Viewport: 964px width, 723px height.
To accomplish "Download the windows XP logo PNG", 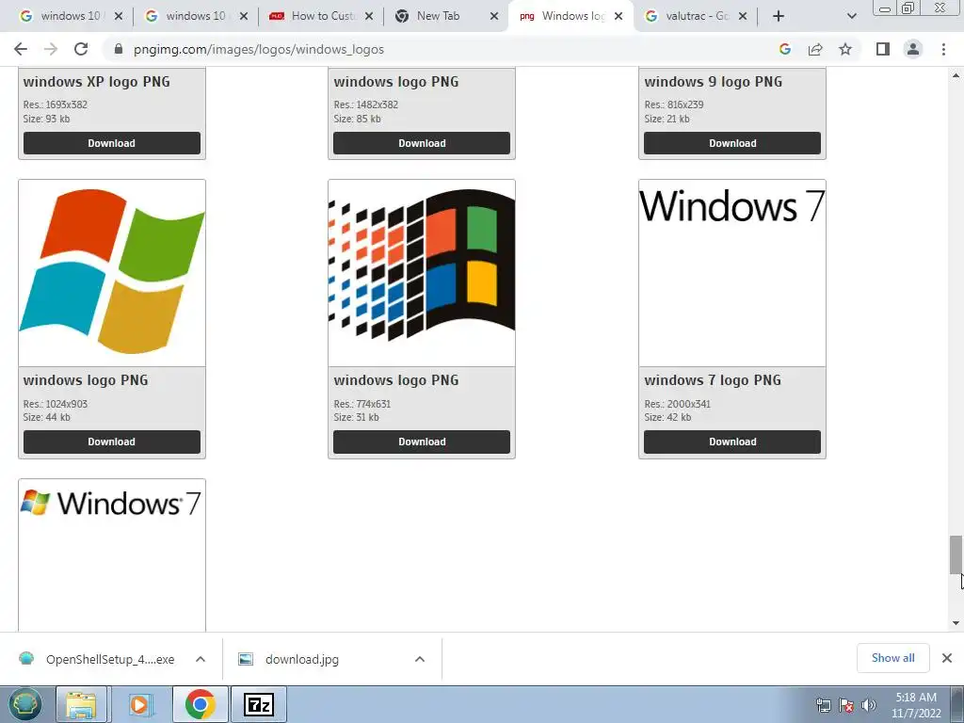I will pos(112,143).
